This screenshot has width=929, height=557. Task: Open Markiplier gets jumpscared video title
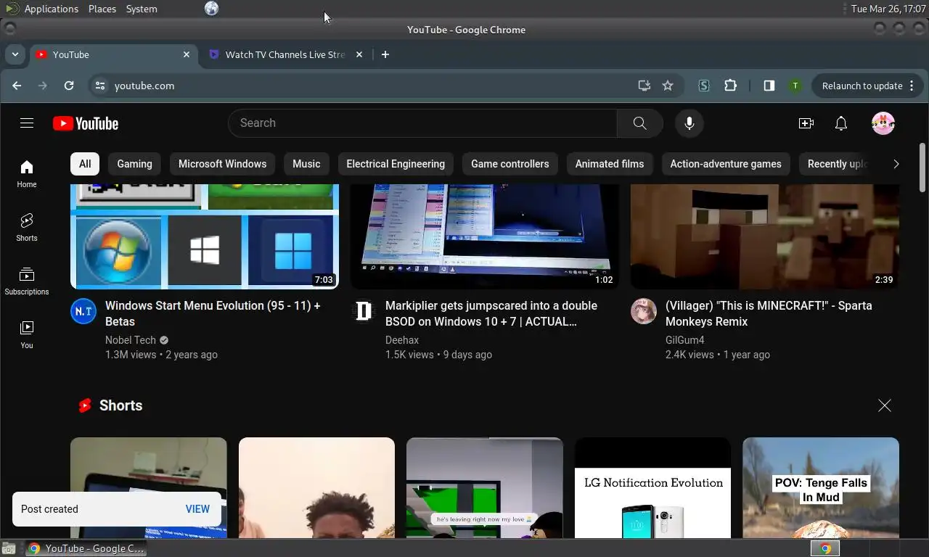[491, 313]
